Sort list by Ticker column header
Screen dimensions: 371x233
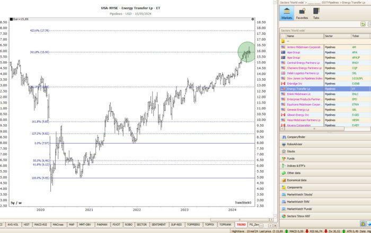pos(355,36)
